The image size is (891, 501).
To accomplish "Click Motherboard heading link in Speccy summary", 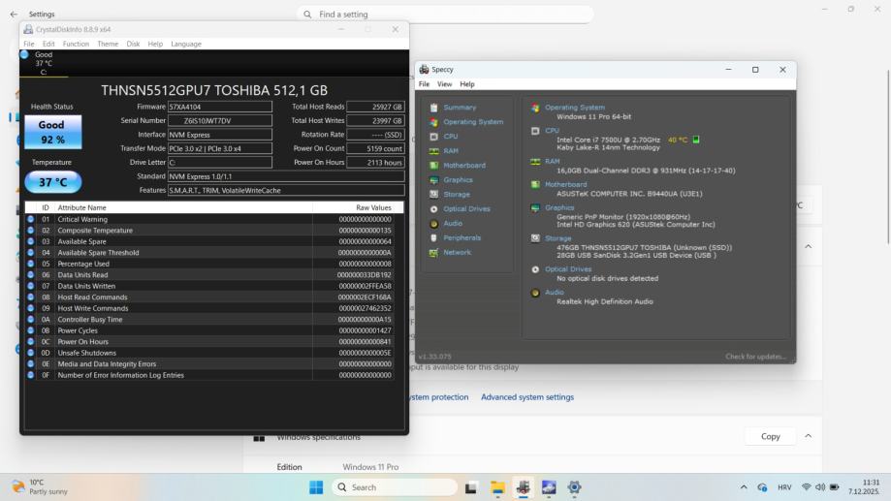I will click(565, 185).
